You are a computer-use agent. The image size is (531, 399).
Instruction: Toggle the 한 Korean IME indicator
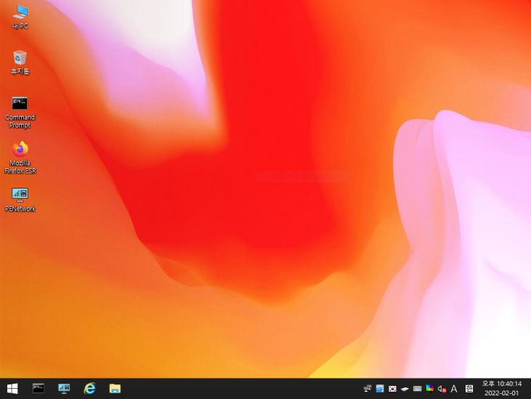(469, 389)
